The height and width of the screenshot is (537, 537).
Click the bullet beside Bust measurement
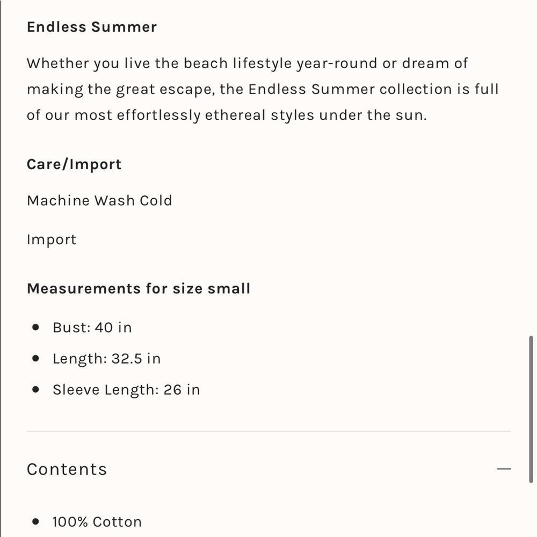coord(36,327)
